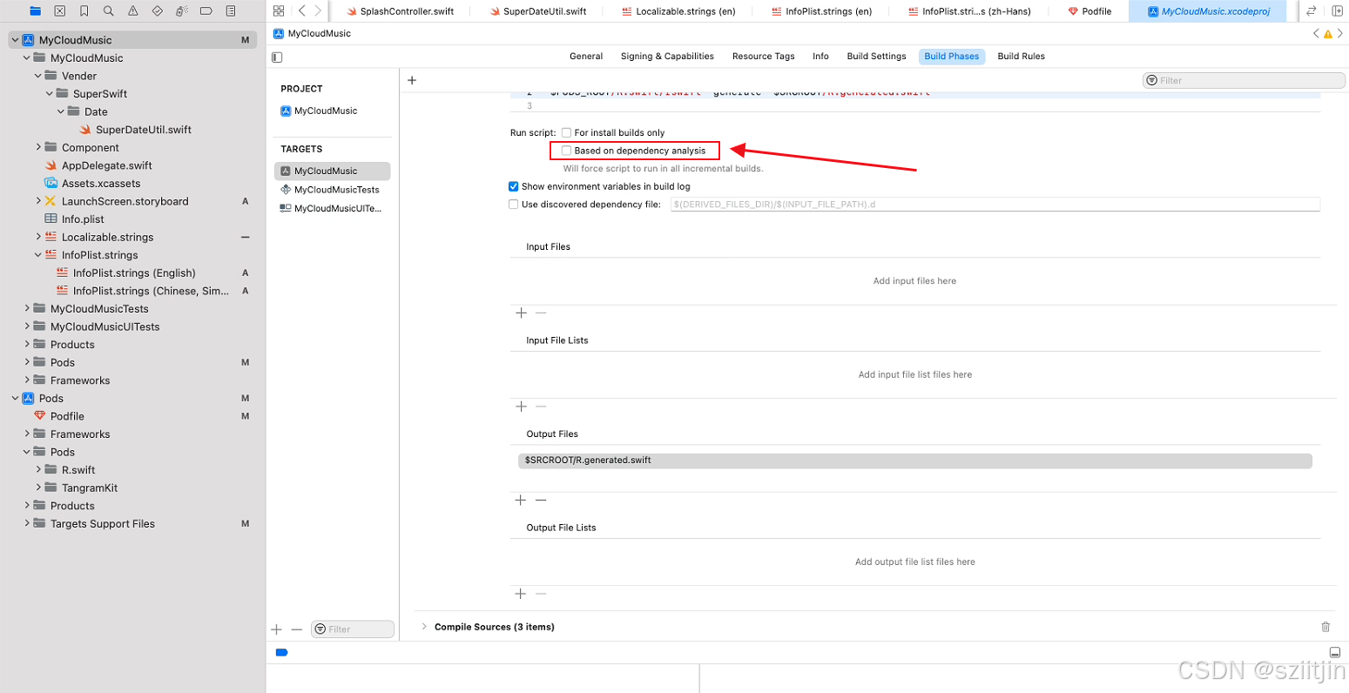
Task: Add an editor on the right
Action: click(1337, 11)
